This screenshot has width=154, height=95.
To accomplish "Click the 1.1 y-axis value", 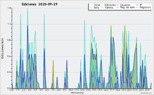I will click(x=9, y=24).
